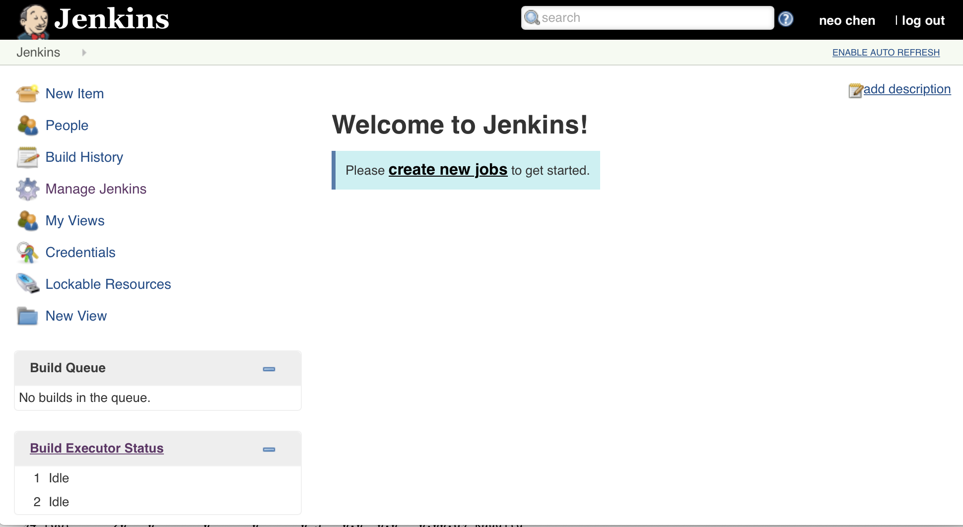Click the People icon in sidebar

pos(27,125)
